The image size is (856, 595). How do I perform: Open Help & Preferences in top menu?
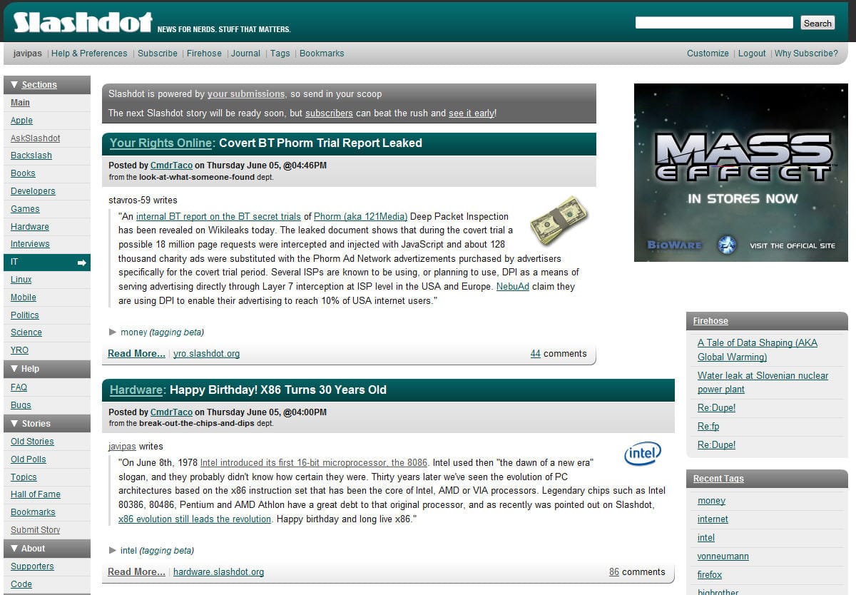[89, 54]
